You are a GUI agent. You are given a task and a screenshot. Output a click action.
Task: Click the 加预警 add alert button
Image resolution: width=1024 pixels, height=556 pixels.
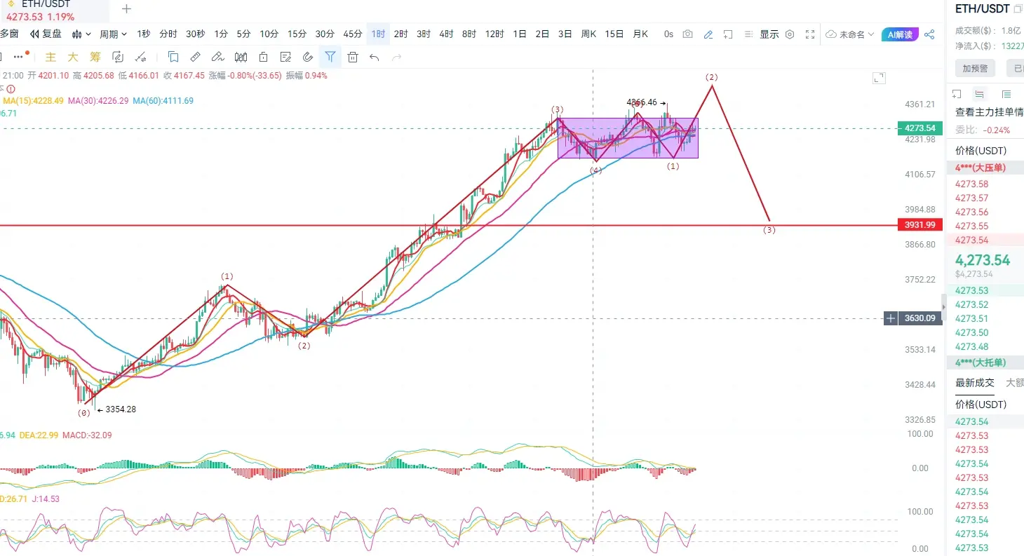coord(975,68)
